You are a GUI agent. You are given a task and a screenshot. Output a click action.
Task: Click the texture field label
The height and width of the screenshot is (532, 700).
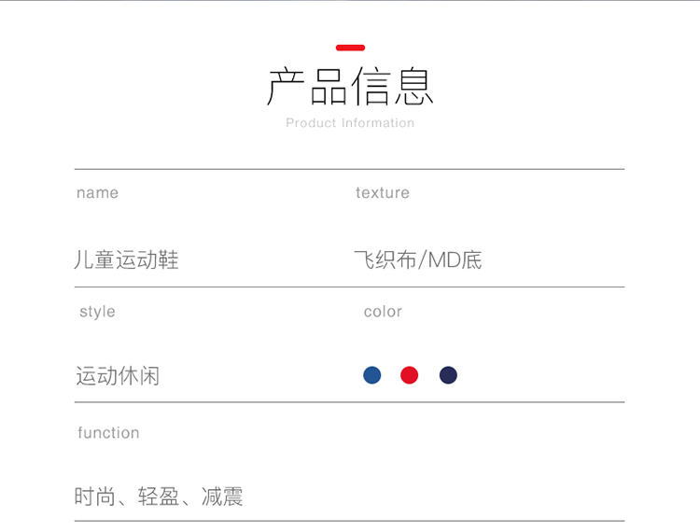click(x=382, y=193)
